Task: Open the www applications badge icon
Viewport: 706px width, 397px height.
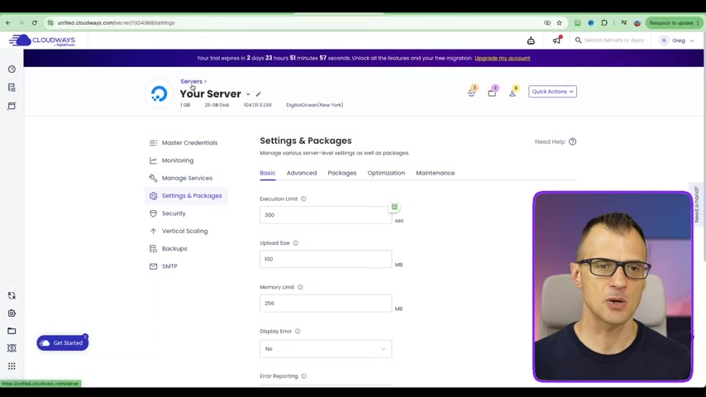Action: (x=472, y=92)
